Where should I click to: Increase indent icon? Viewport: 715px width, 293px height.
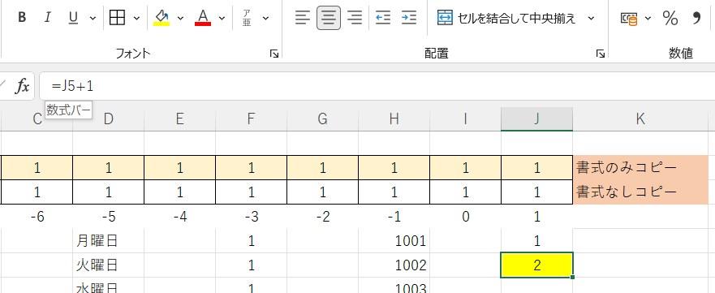pos(409,18)
